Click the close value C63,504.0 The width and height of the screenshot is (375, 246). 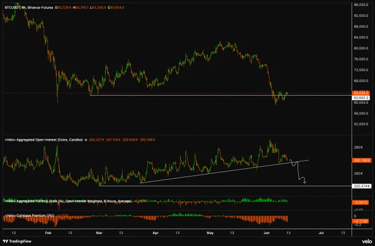(x=116, y=8)
